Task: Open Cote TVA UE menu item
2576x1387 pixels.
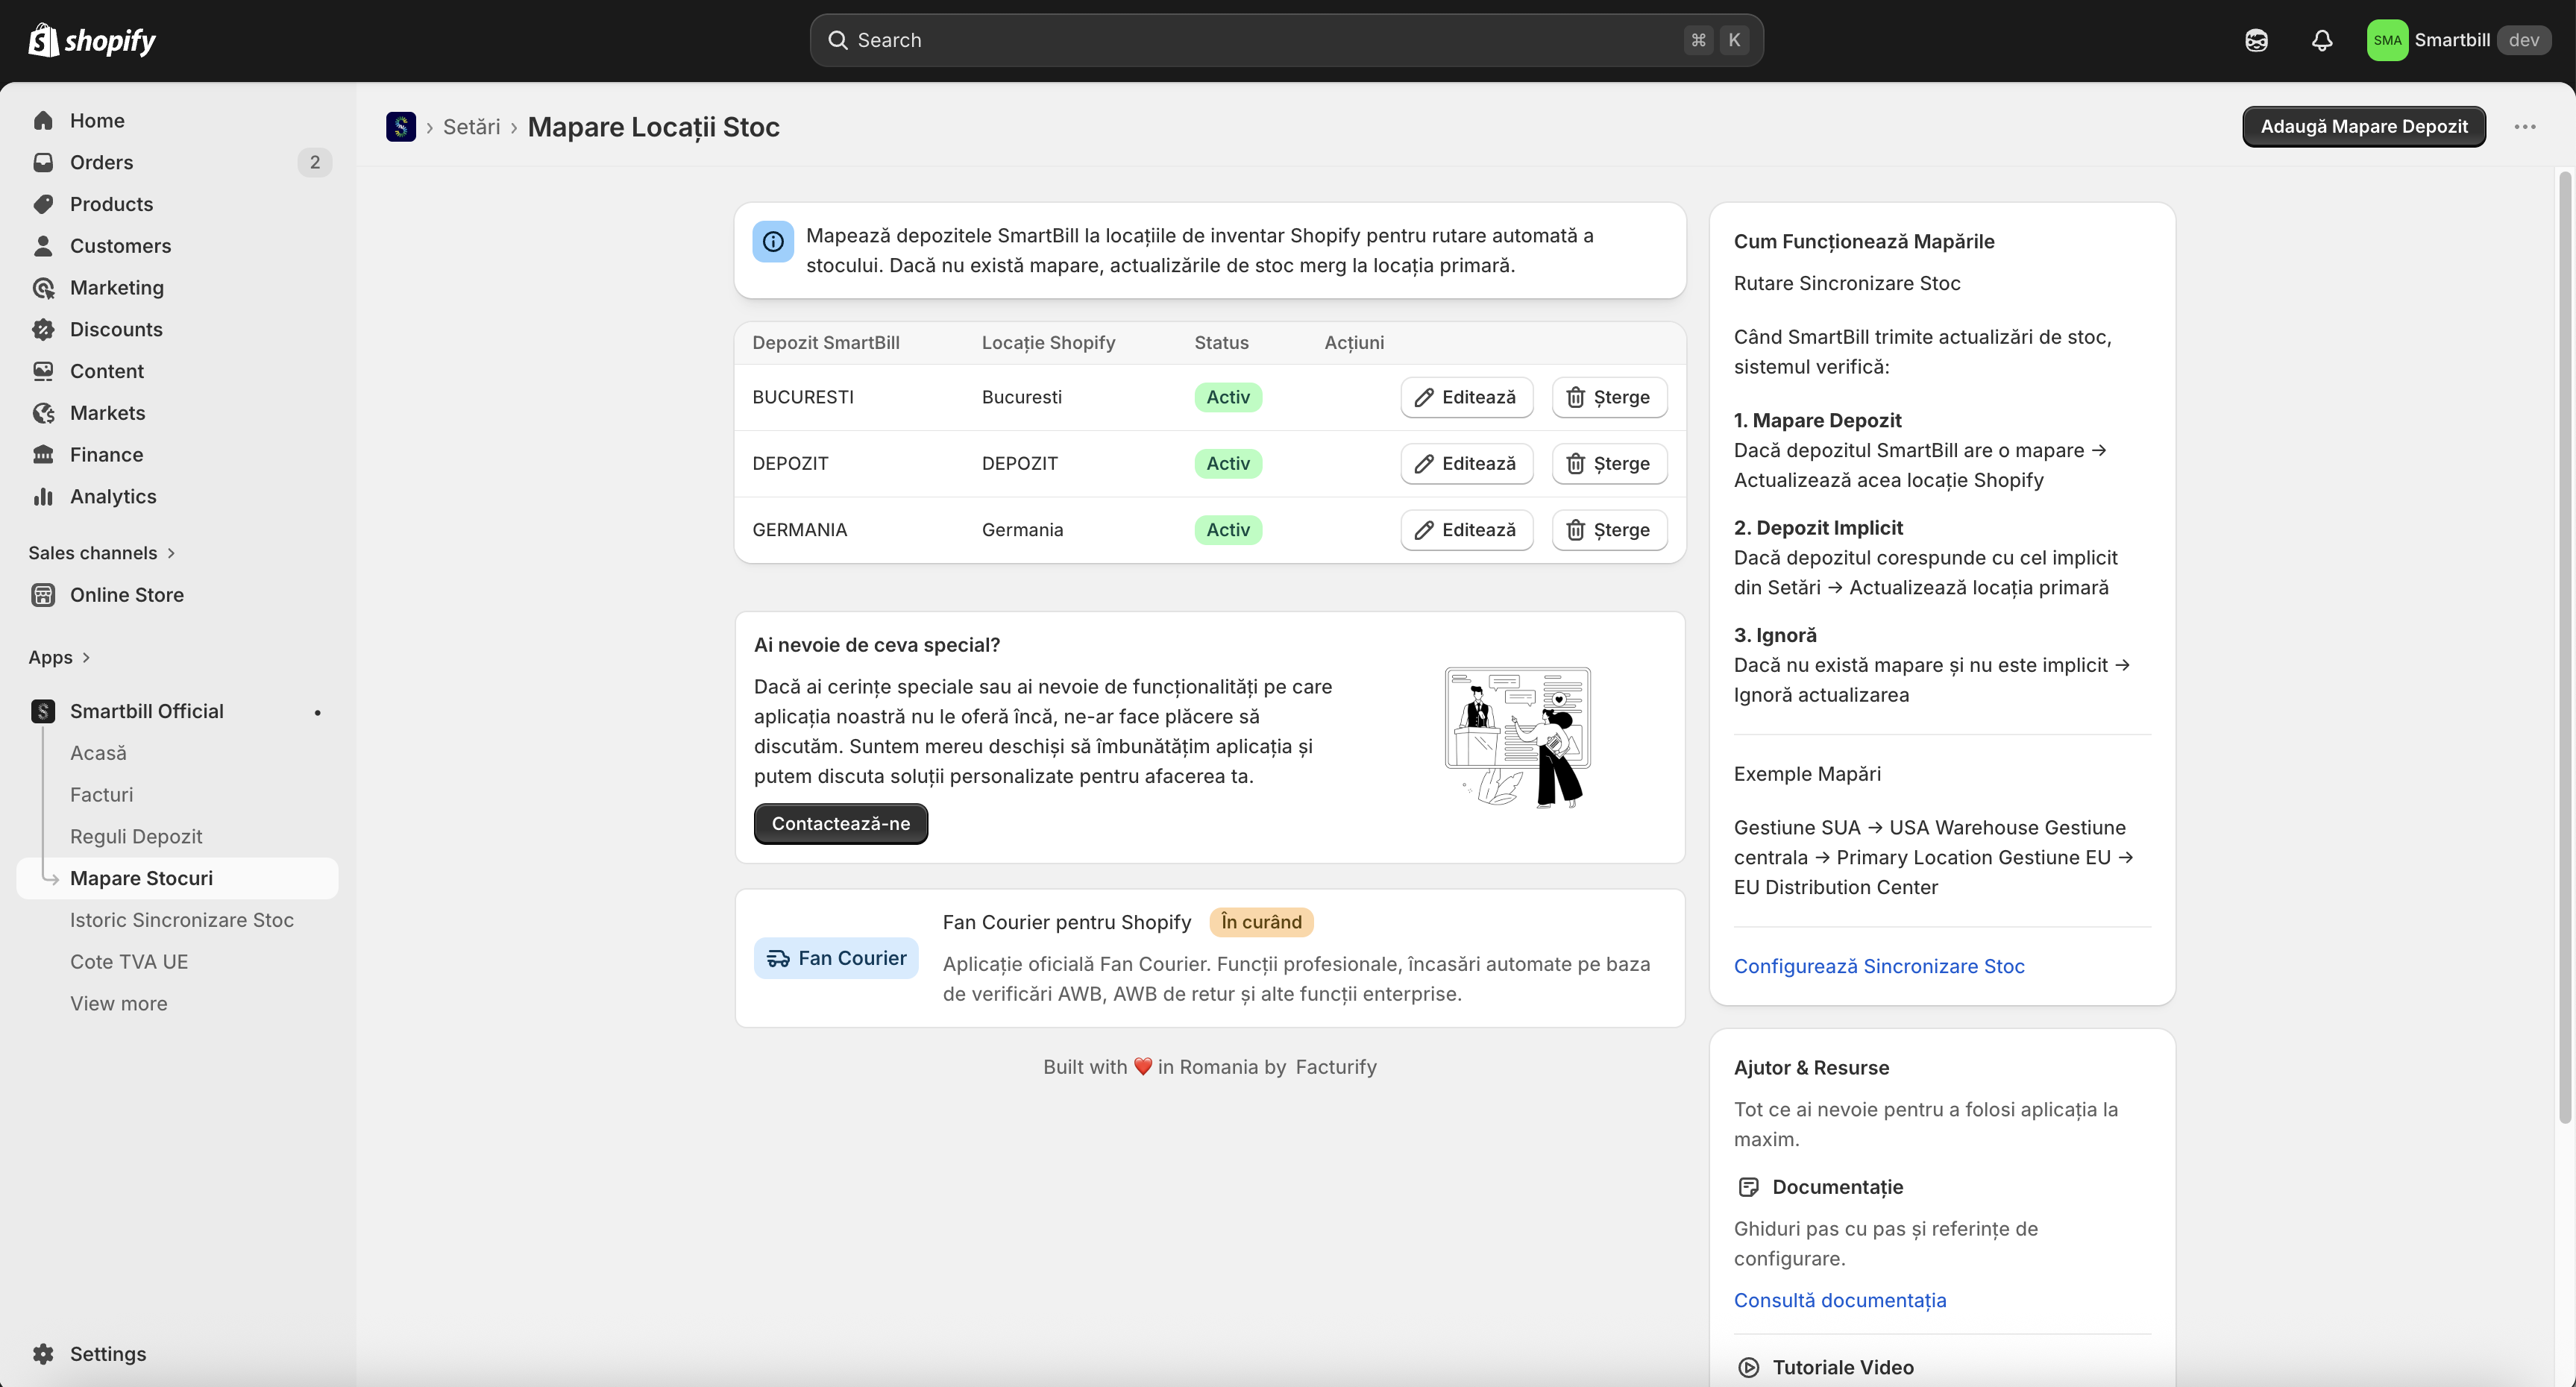Action: [129, 962]
